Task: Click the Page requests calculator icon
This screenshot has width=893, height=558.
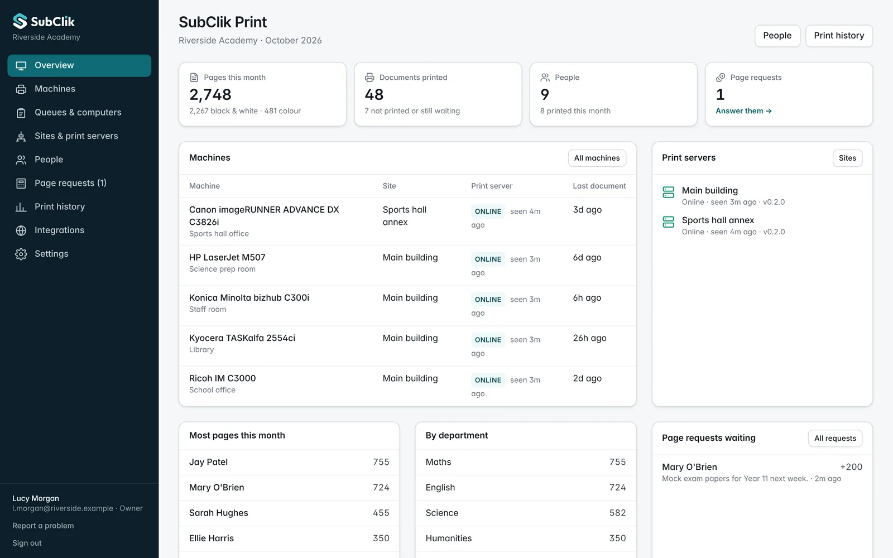Action: tap(21, 183)
